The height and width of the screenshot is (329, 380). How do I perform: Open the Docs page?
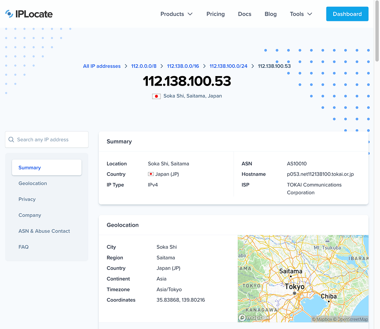click(244, 14)
